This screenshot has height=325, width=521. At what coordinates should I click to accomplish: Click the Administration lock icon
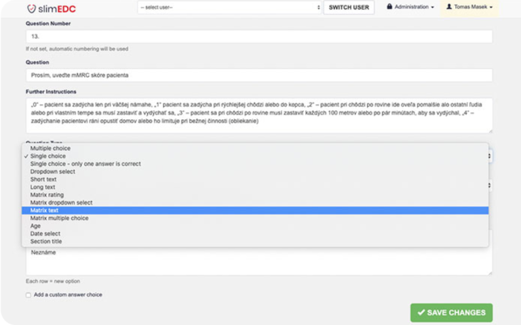389,7
